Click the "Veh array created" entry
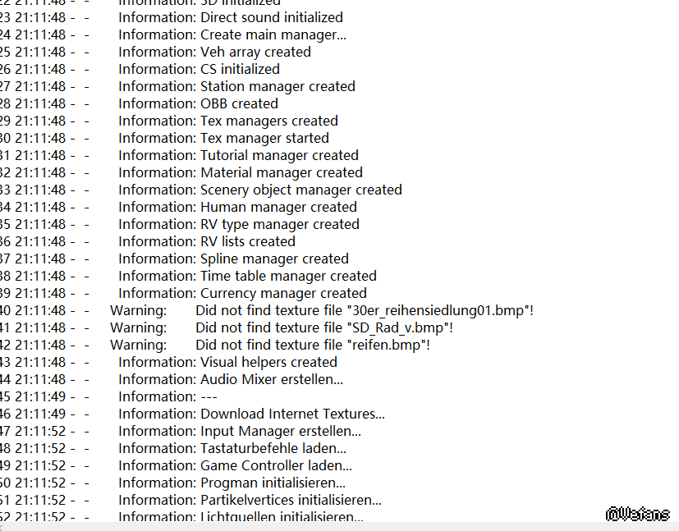The height and width of the screenshot is (531, 679). [255, 52]
